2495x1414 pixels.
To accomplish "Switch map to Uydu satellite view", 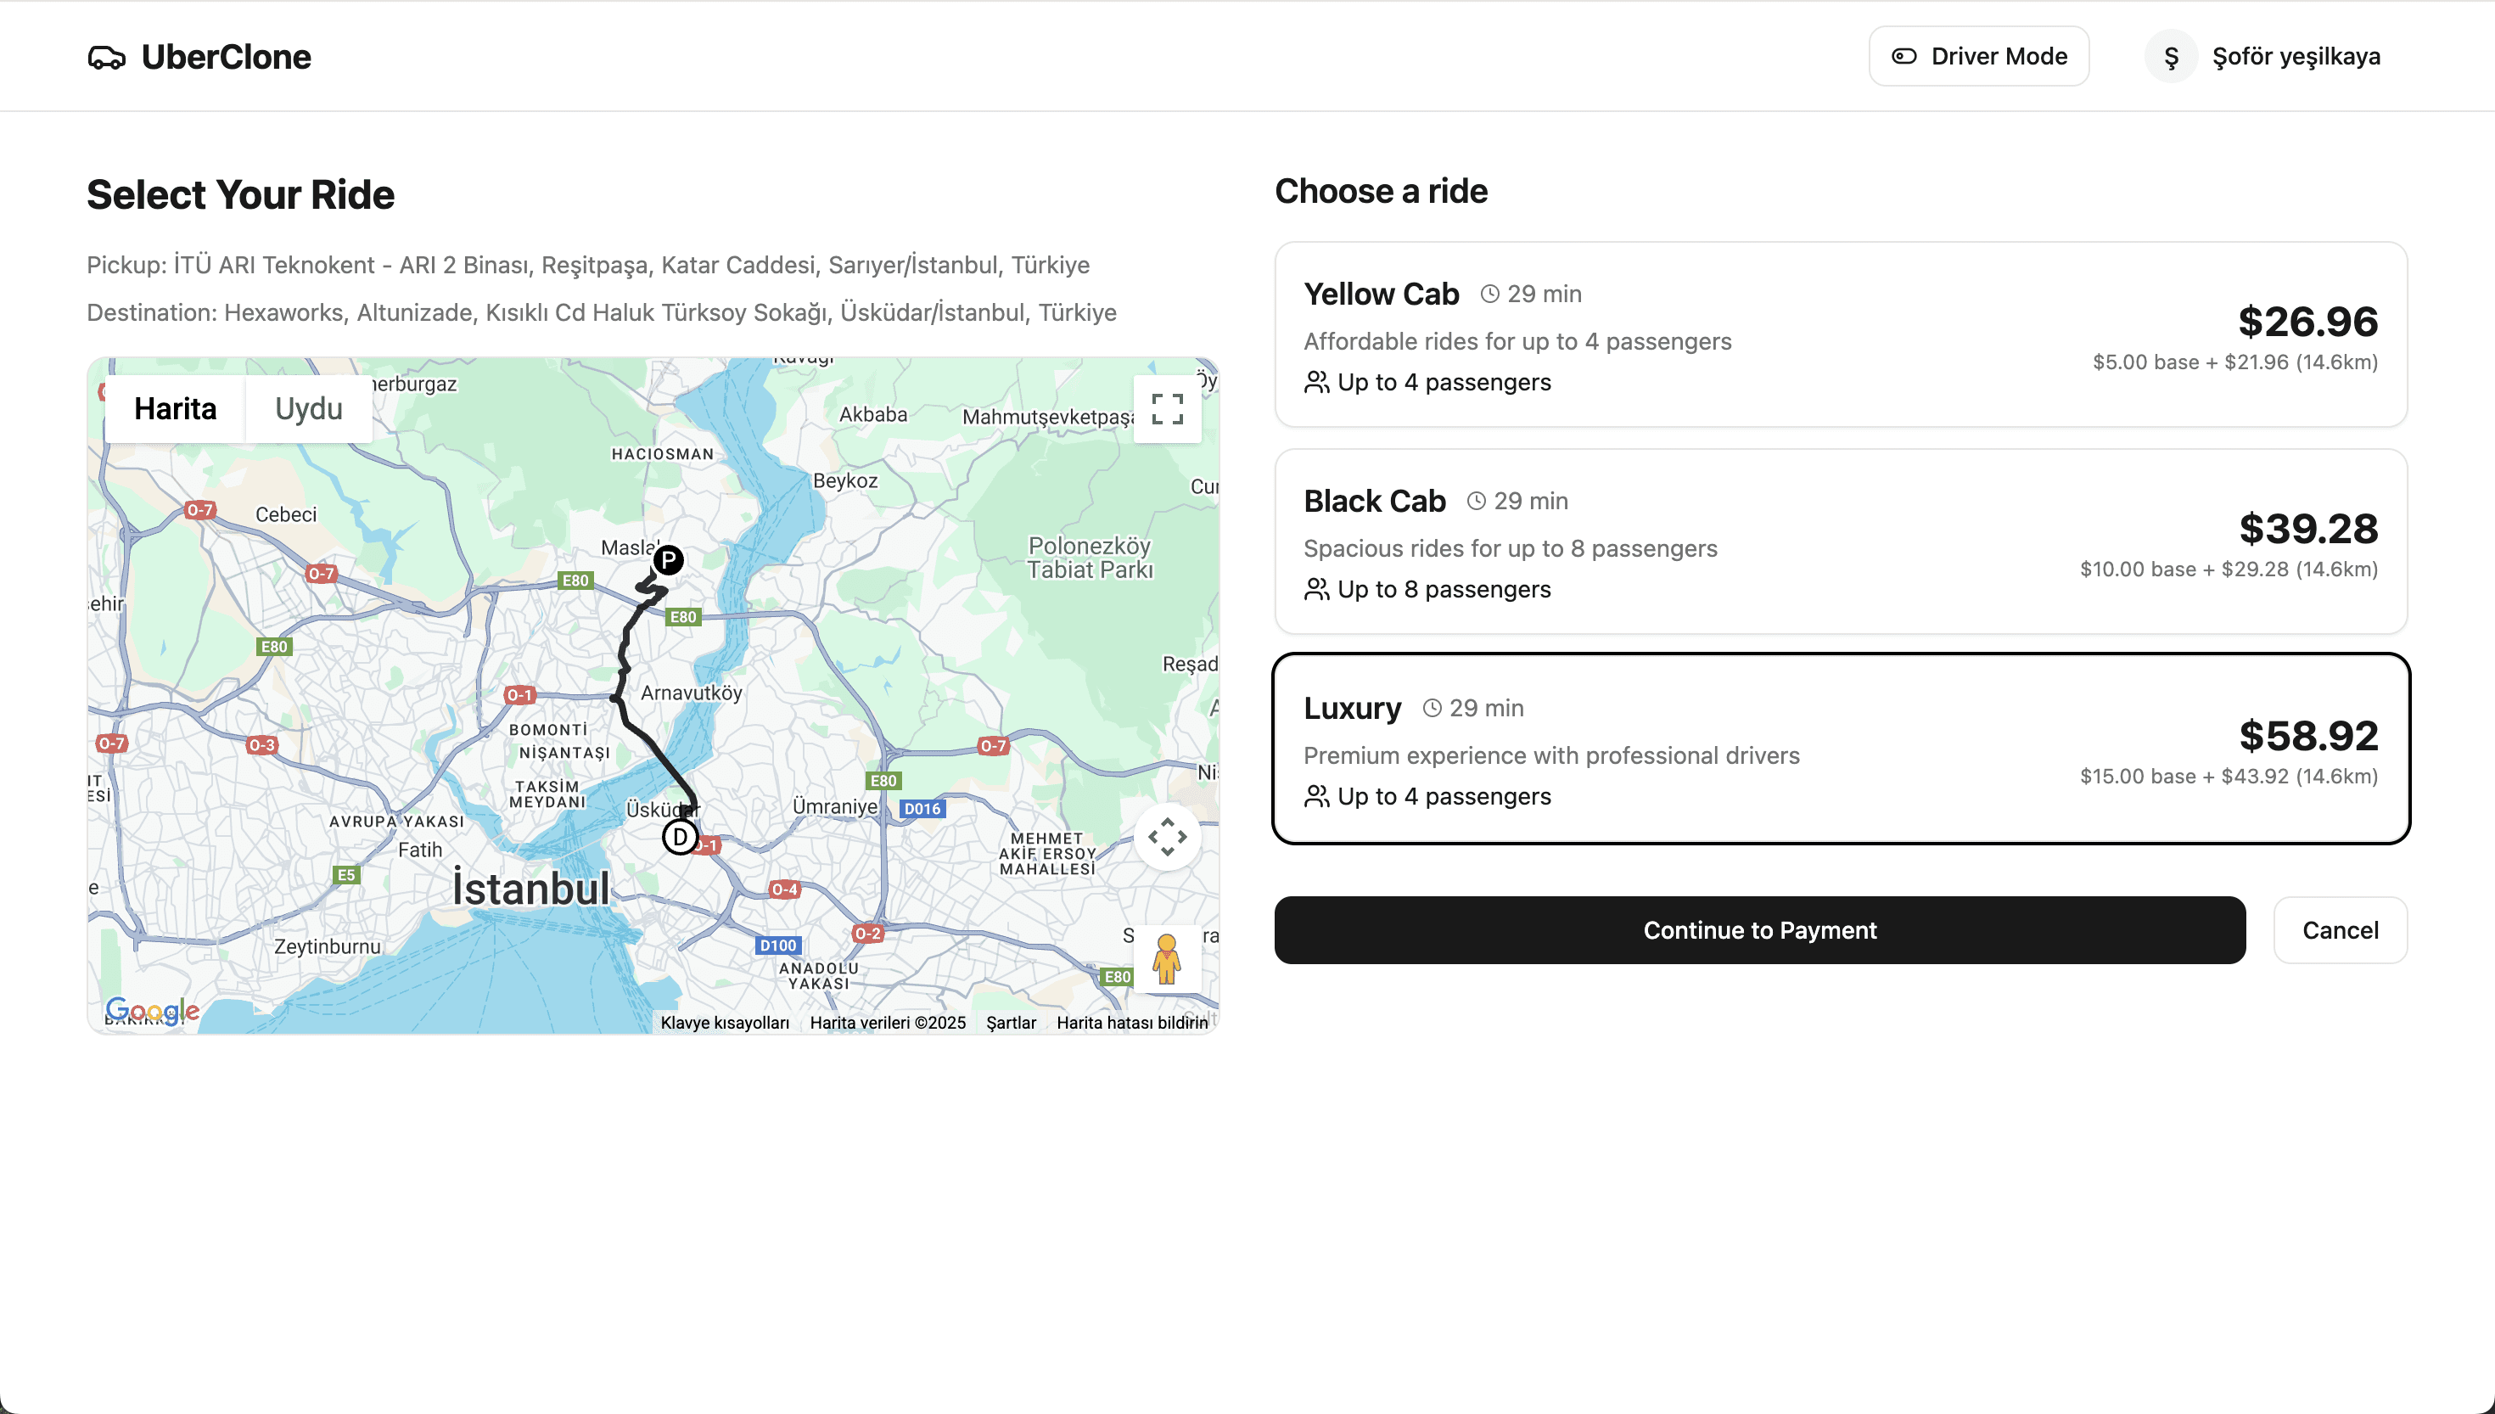I will 308,409.
